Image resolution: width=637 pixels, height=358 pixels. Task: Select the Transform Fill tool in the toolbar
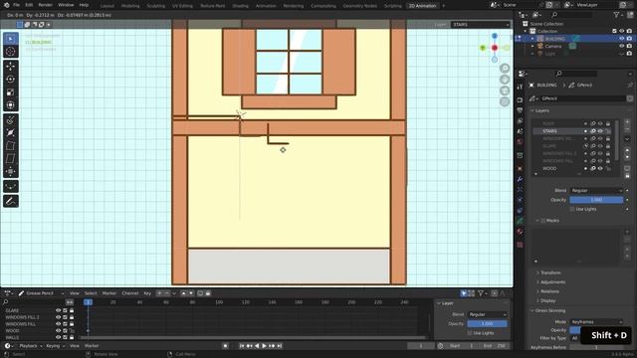click(11, 172)
